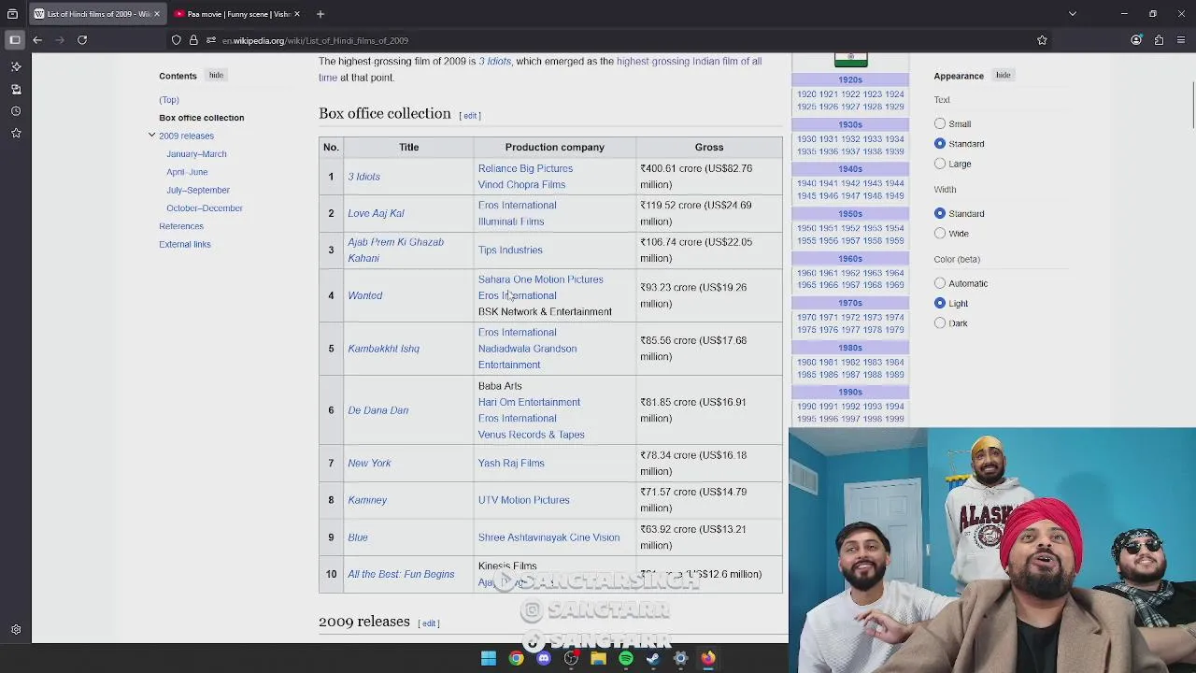Select Wide width option

click(940, 233)
